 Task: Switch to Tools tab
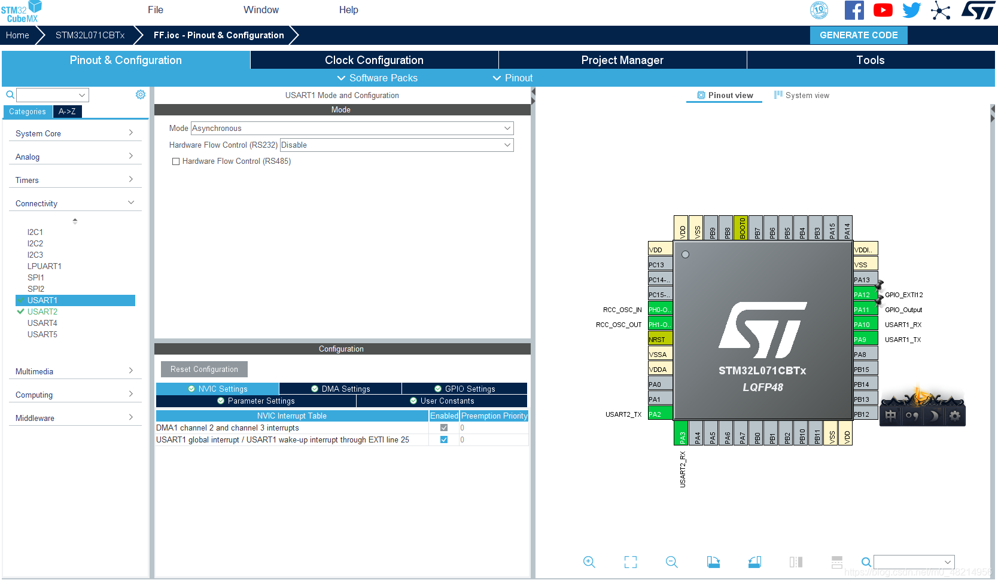click(871, 60)
